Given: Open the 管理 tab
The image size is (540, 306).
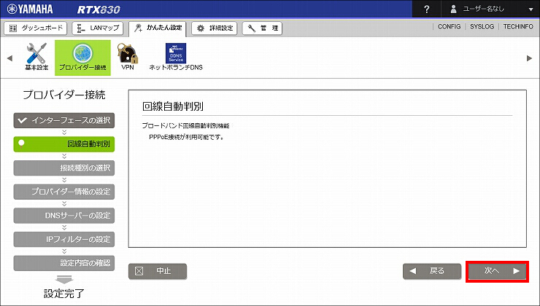Looking at the screenshot, I should click(x=262, y=28).
